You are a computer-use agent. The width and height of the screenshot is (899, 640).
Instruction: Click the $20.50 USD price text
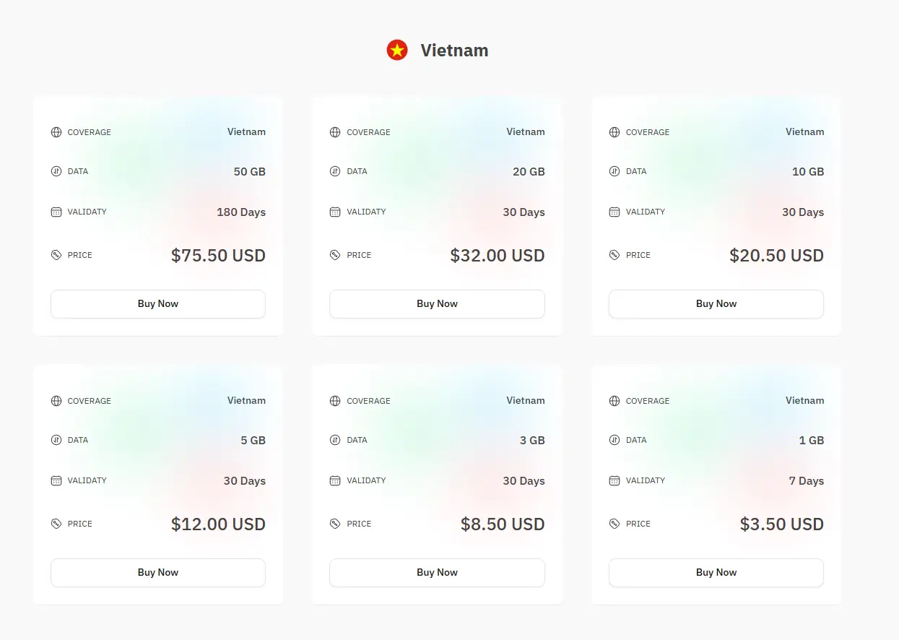pyautogui.click(x=776, y=256)
